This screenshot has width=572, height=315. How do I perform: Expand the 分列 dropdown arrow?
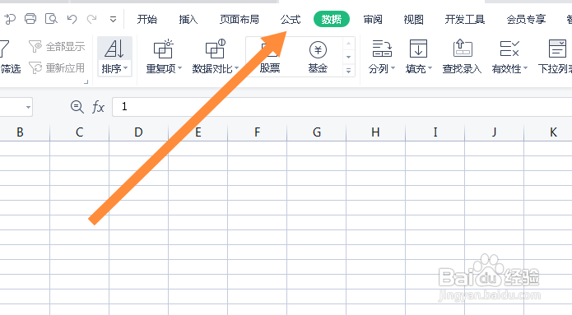point(393,68)
